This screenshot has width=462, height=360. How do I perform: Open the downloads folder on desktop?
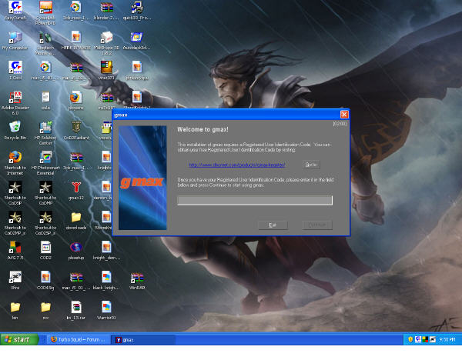(x=76, y=221)
